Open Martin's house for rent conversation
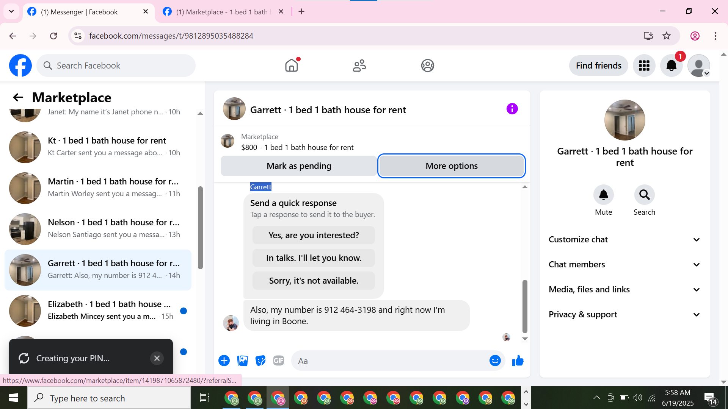Screen dimensions: 728x409 click(x=98, y=188)
